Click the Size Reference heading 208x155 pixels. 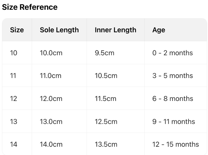click(x=30, y=7)
